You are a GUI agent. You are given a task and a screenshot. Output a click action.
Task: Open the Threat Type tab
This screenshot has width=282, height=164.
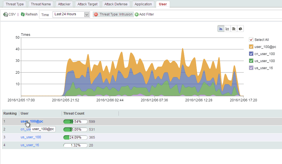pos(15,4)
